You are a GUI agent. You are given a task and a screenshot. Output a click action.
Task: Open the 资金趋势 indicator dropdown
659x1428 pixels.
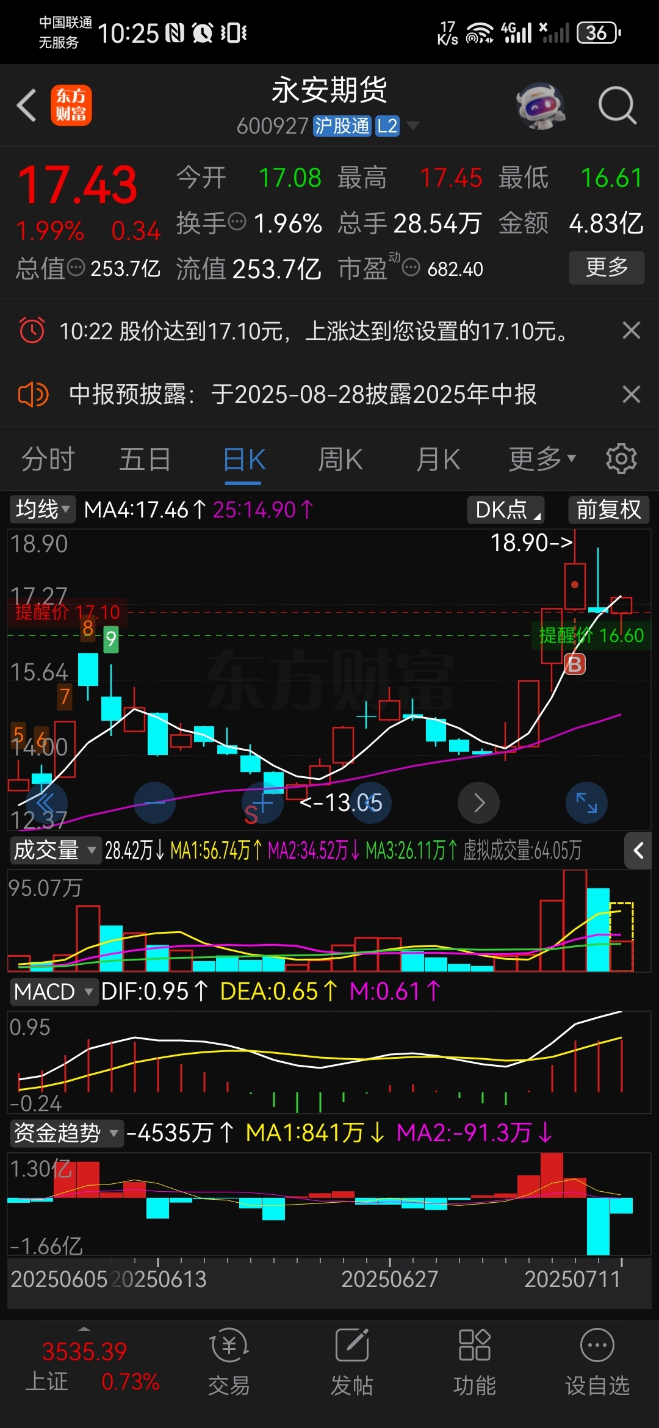[66, 1133]
